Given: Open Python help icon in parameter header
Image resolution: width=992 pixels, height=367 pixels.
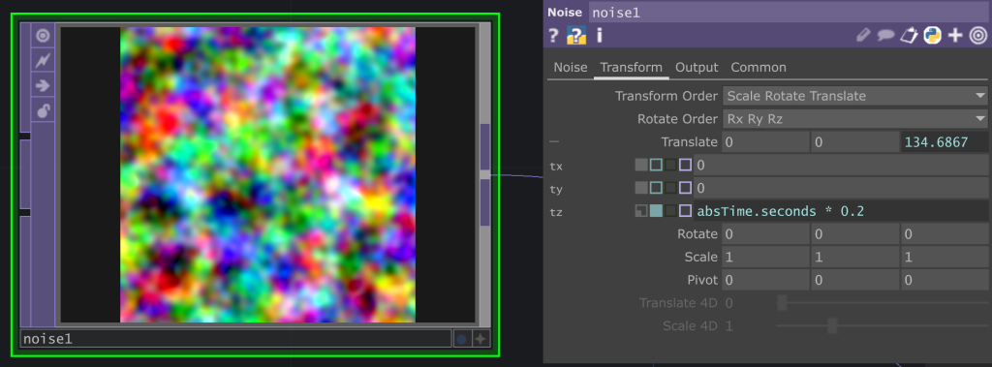Looking at the screenshot, I should pos(576,36).
